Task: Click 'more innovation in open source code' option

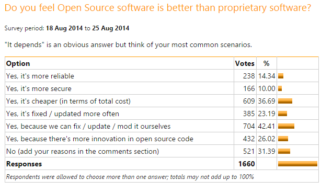Action: (100, 139)
